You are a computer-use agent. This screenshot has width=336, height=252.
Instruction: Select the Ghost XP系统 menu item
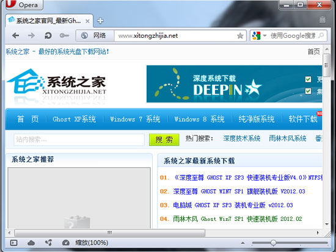coord(74,119)
